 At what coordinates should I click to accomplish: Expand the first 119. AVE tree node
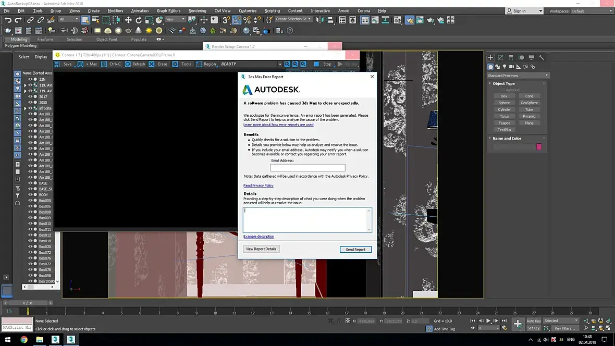click(25, 85)
